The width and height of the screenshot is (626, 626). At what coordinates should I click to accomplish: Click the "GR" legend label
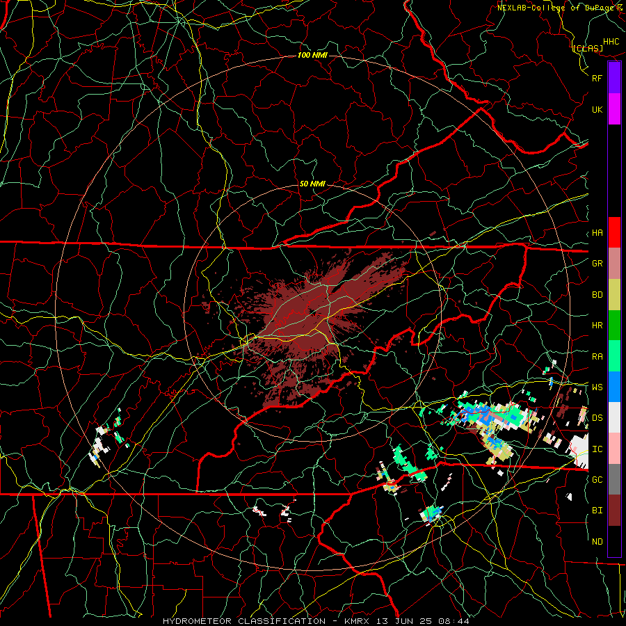(597, 263)
